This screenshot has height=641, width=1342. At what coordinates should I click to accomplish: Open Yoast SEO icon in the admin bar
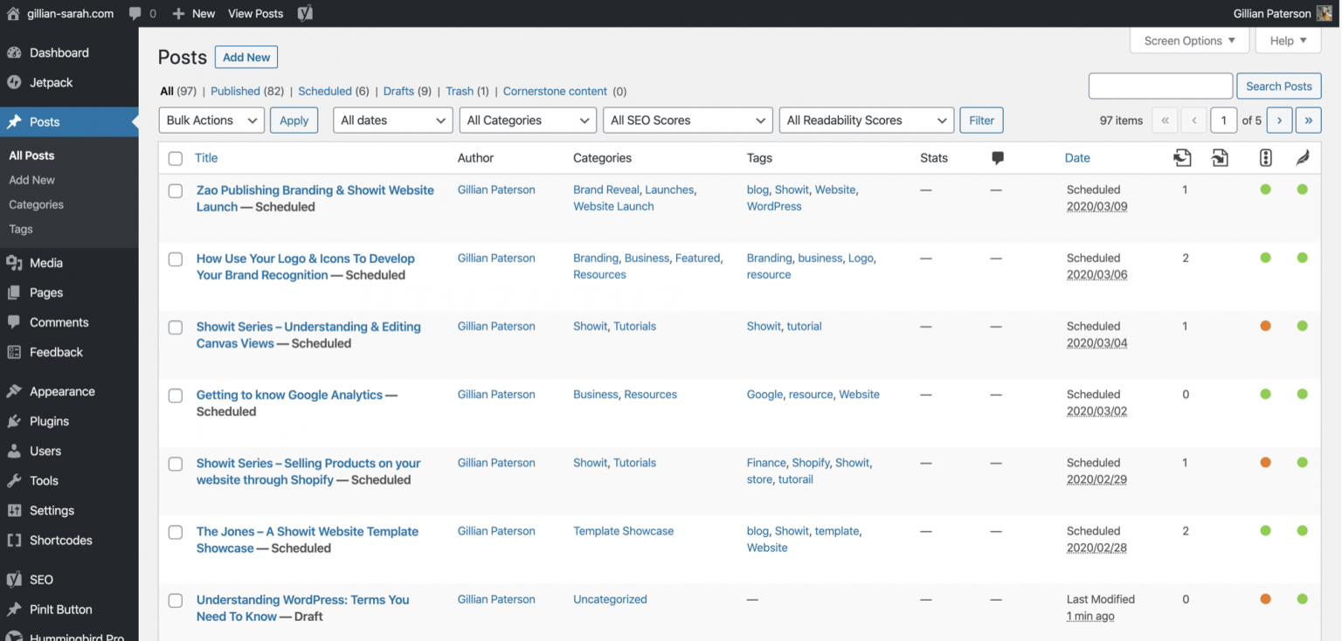(305, 13)
